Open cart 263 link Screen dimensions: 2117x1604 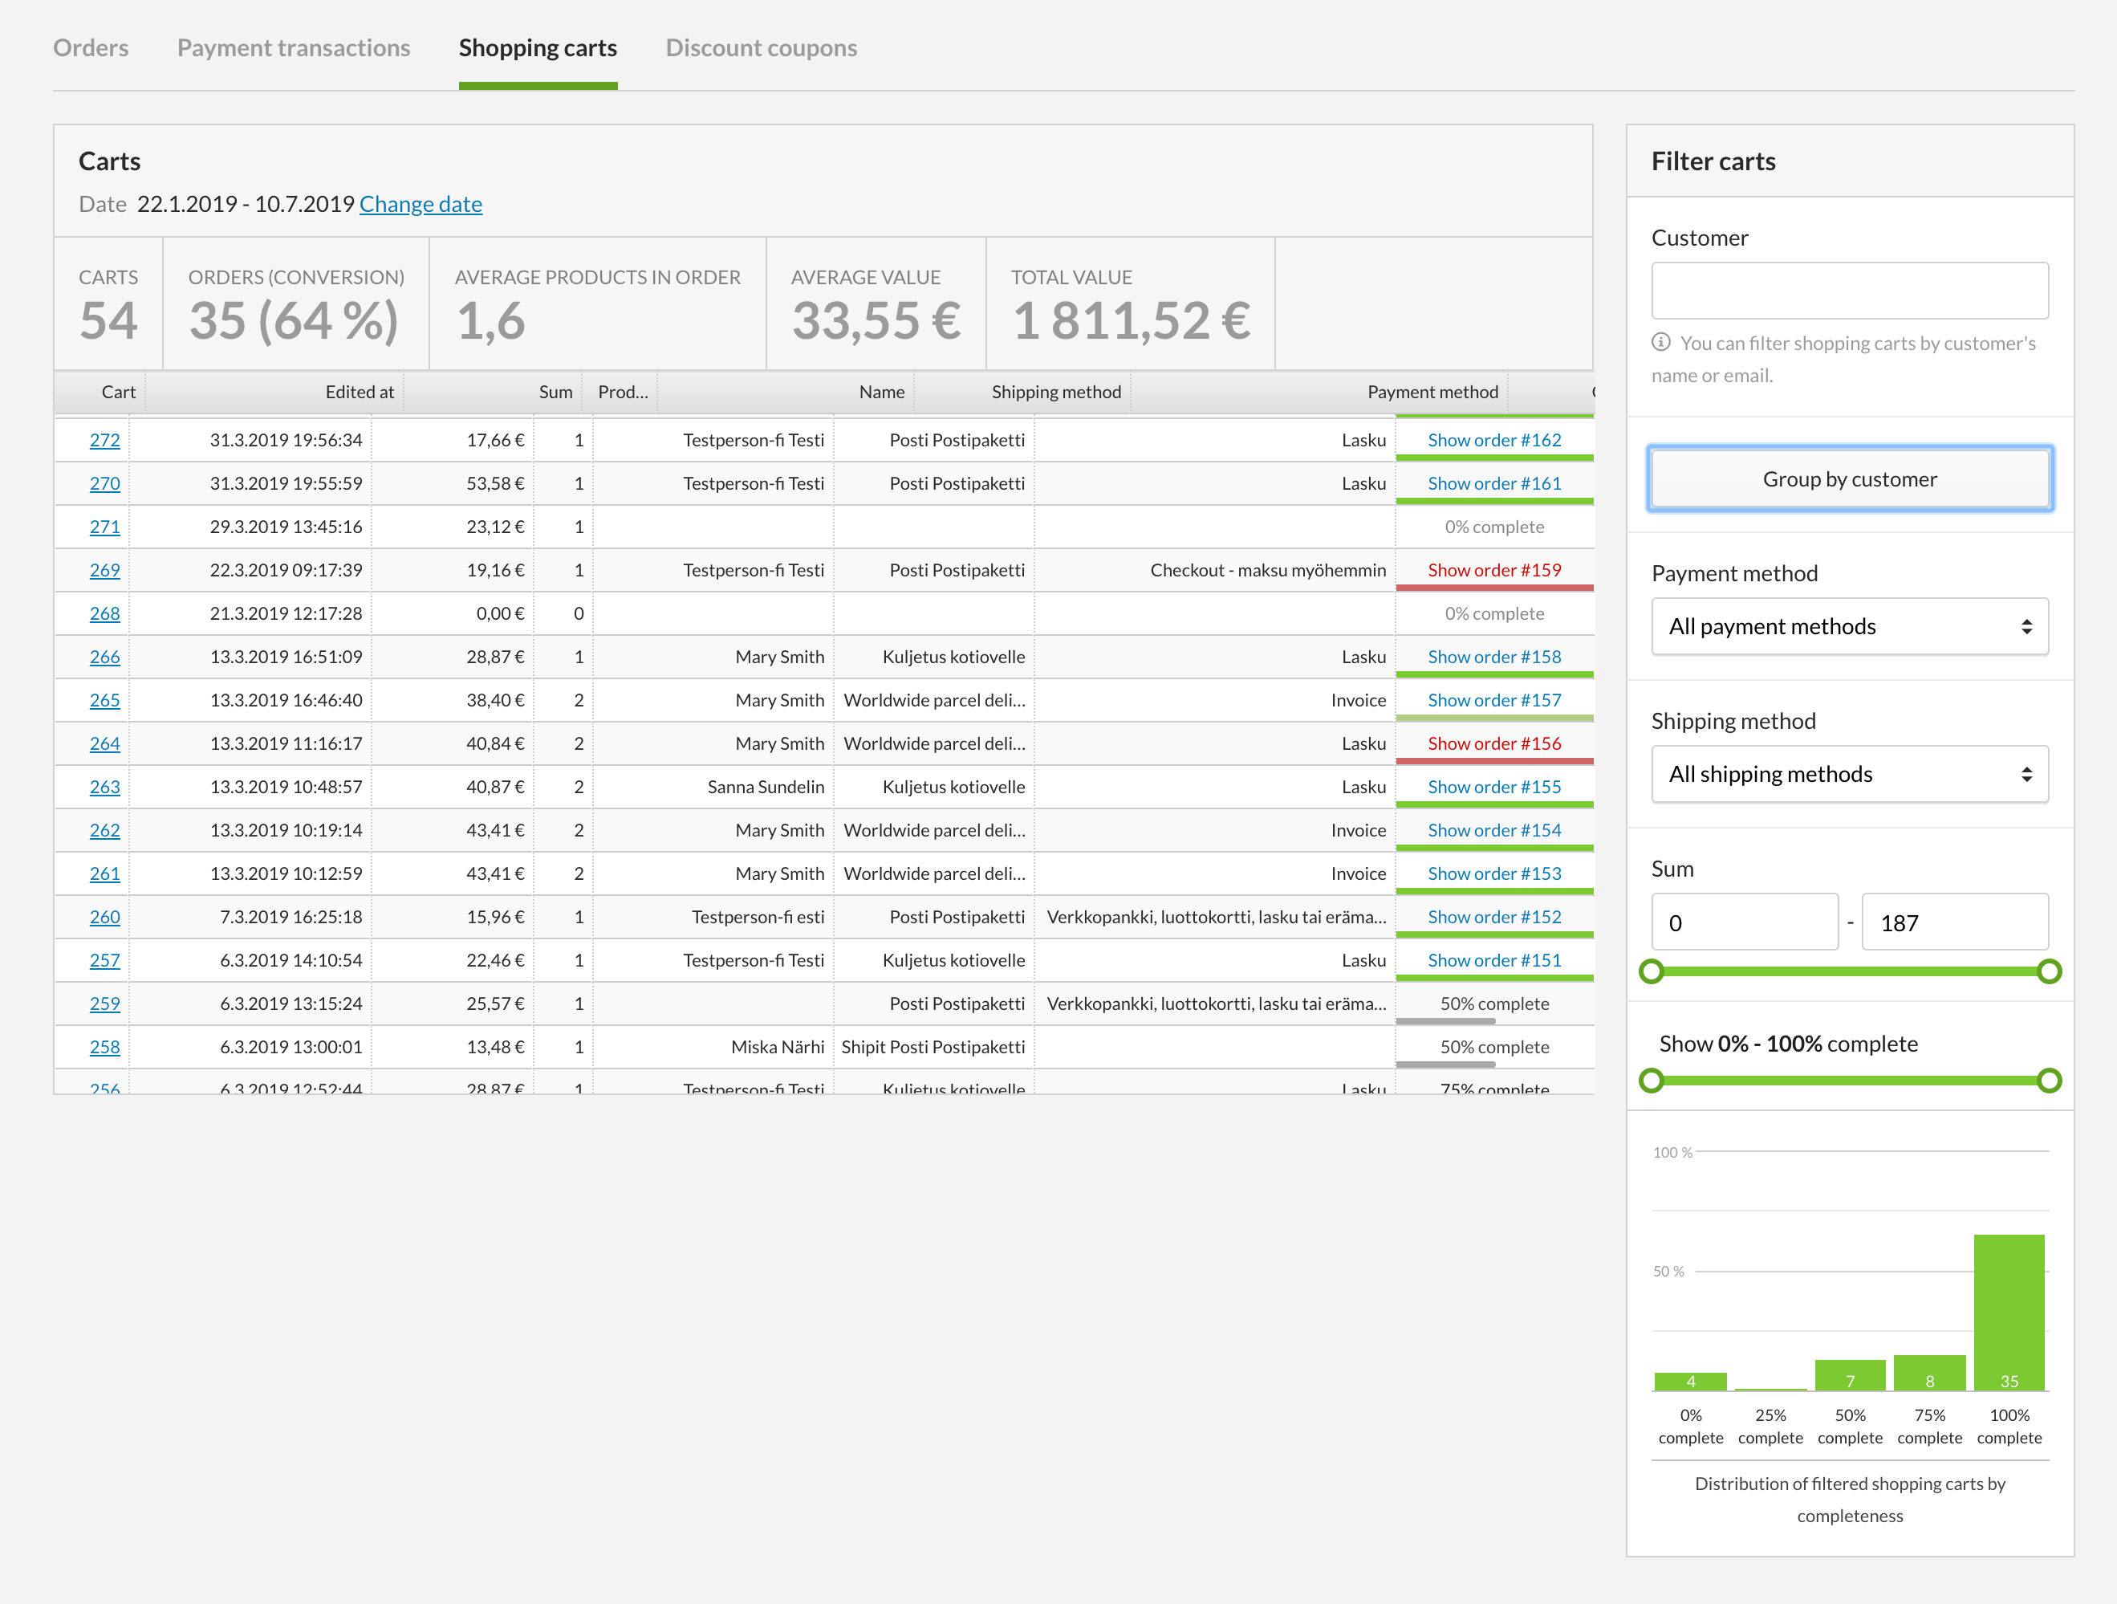tap(105, 786)
